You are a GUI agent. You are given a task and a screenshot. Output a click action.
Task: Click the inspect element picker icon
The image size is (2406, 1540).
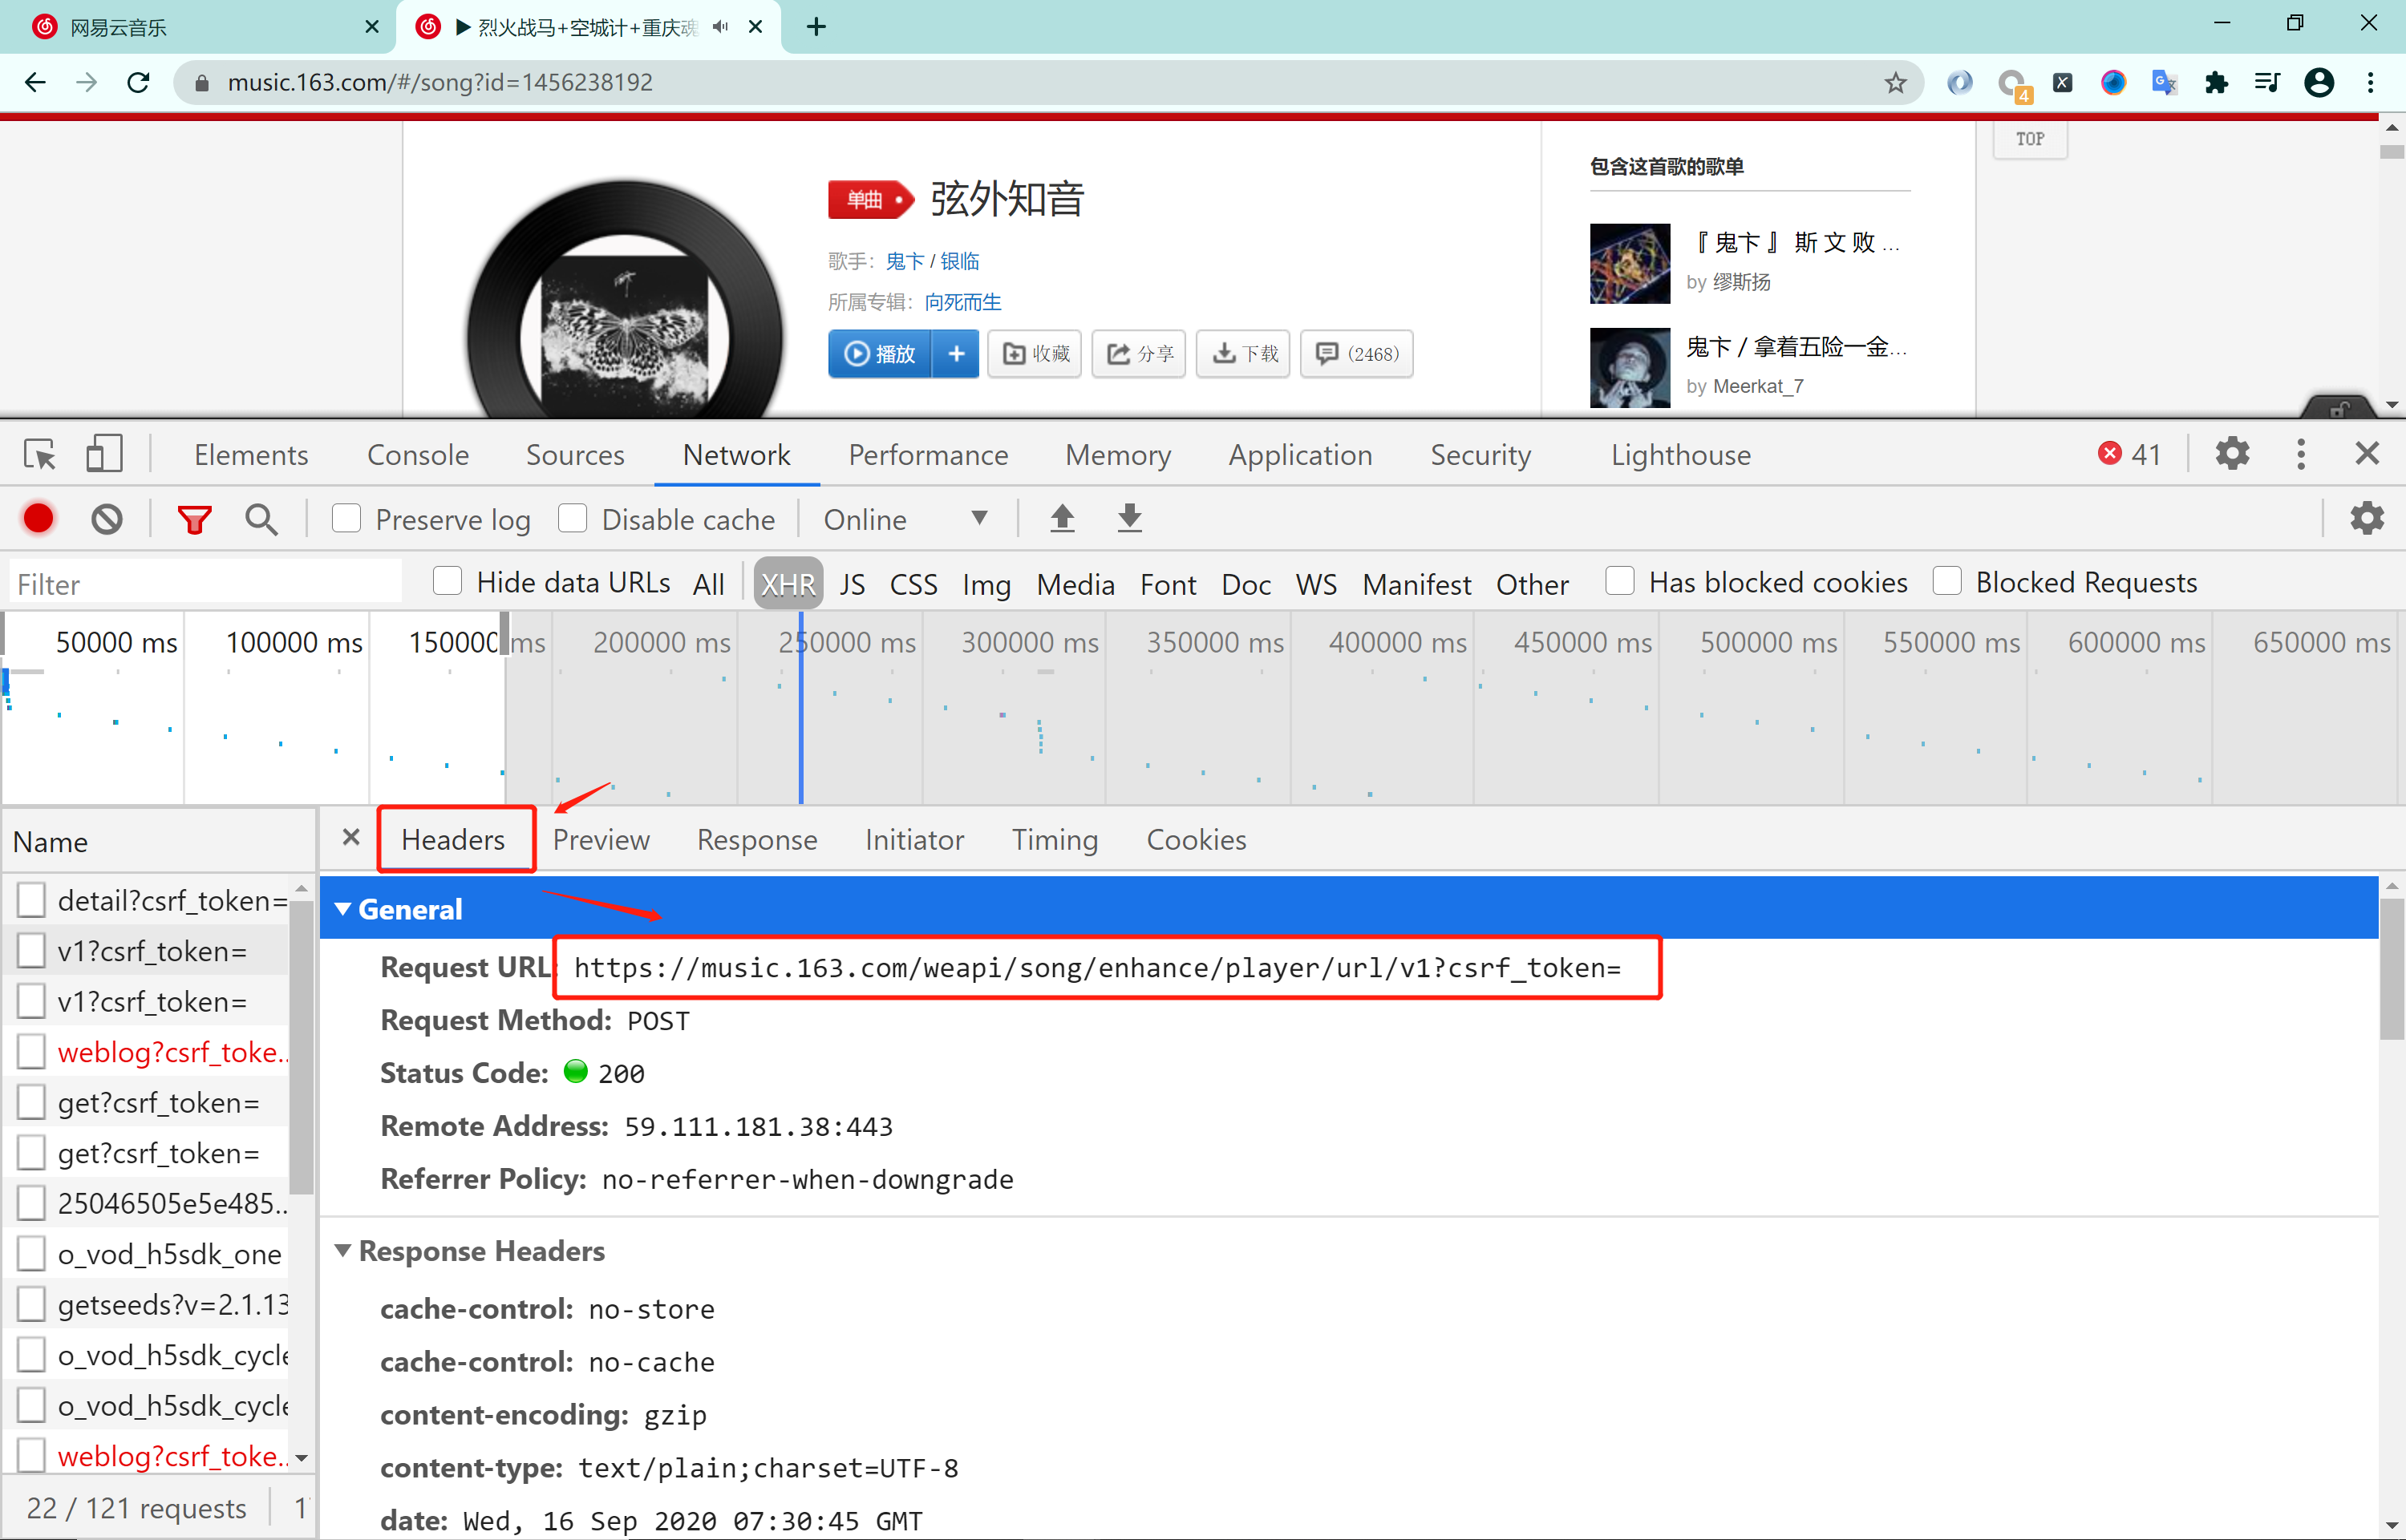[x=40, y=455]
